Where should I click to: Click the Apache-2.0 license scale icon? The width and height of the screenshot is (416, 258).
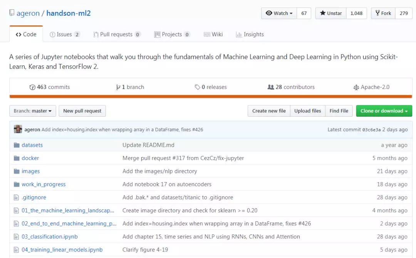[356, 87]
